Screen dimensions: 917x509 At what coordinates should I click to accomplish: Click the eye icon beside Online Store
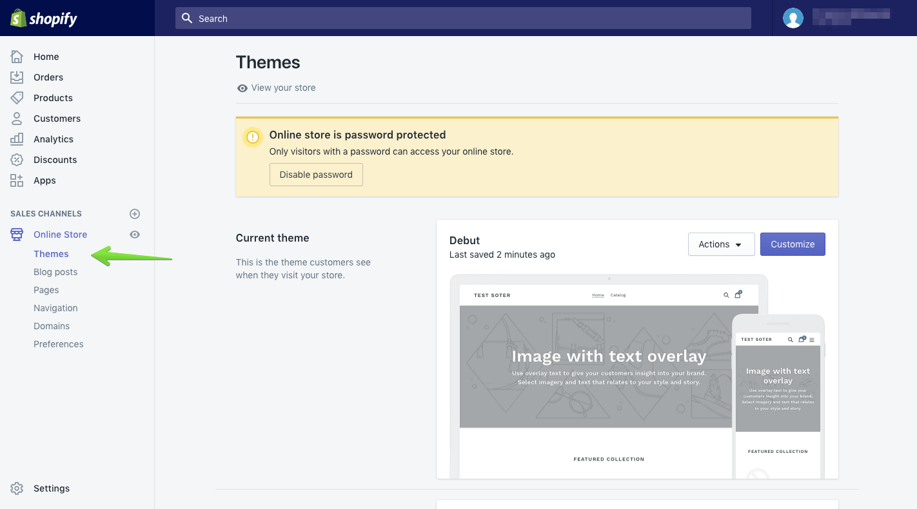pyautogui.click(x=135, y=234)
